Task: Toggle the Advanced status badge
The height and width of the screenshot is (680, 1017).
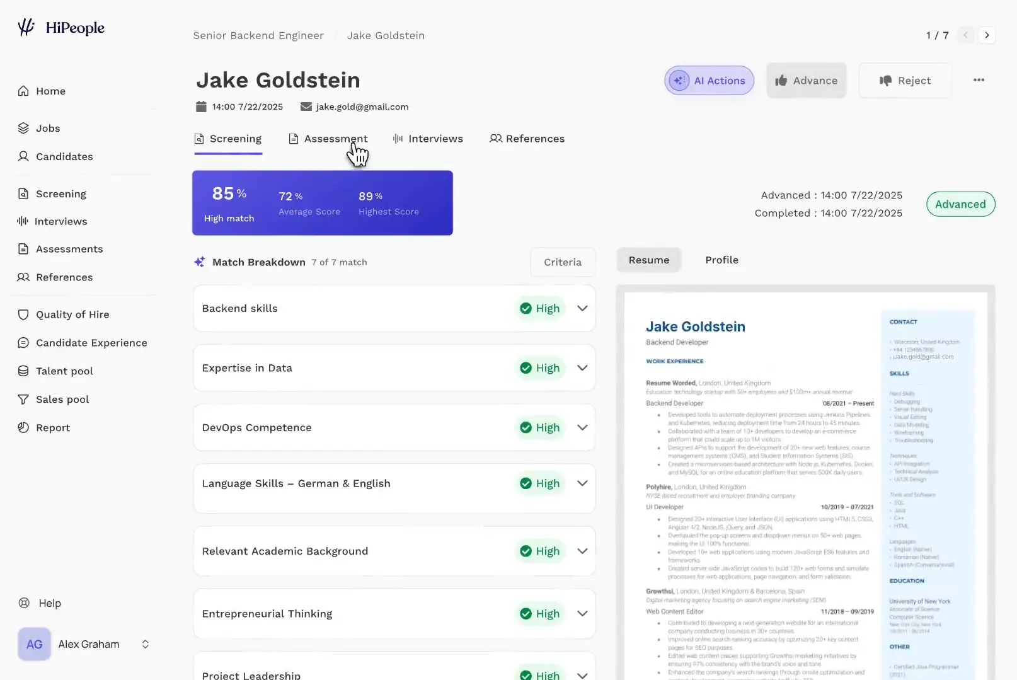Action: [x=960, y=204]
